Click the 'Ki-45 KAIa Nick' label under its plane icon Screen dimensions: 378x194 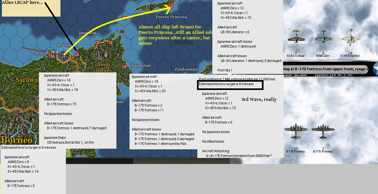point(350,56)
